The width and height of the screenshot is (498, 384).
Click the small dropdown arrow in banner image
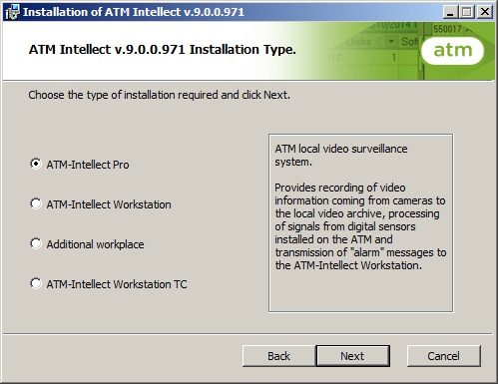click(x=391, y=42)
